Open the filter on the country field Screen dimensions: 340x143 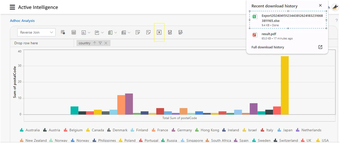[x=100, y=43]
